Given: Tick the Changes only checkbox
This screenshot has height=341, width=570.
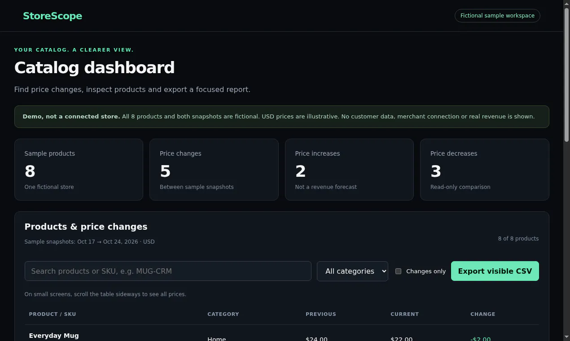Looking at the screenshot, I should [x=398, y=271].
